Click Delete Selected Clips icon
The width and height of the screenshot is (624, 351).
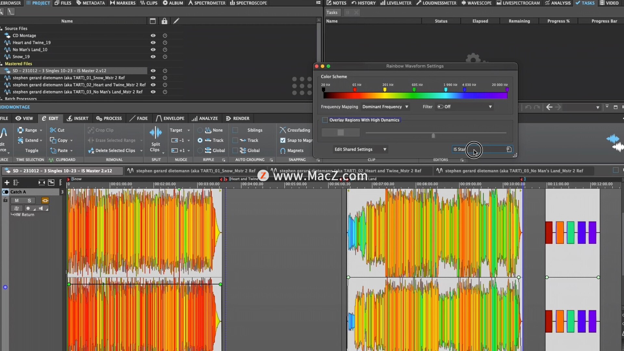[91, 150]
